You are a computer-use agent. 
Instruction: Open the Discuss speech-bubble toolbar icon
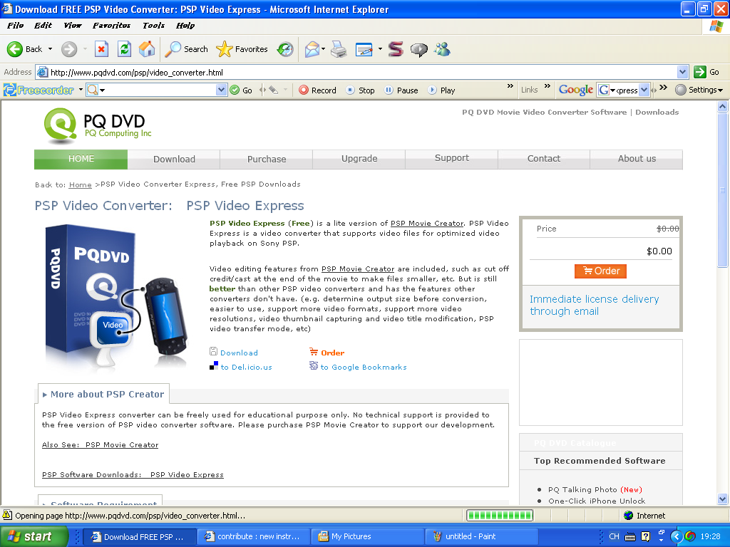421,49
